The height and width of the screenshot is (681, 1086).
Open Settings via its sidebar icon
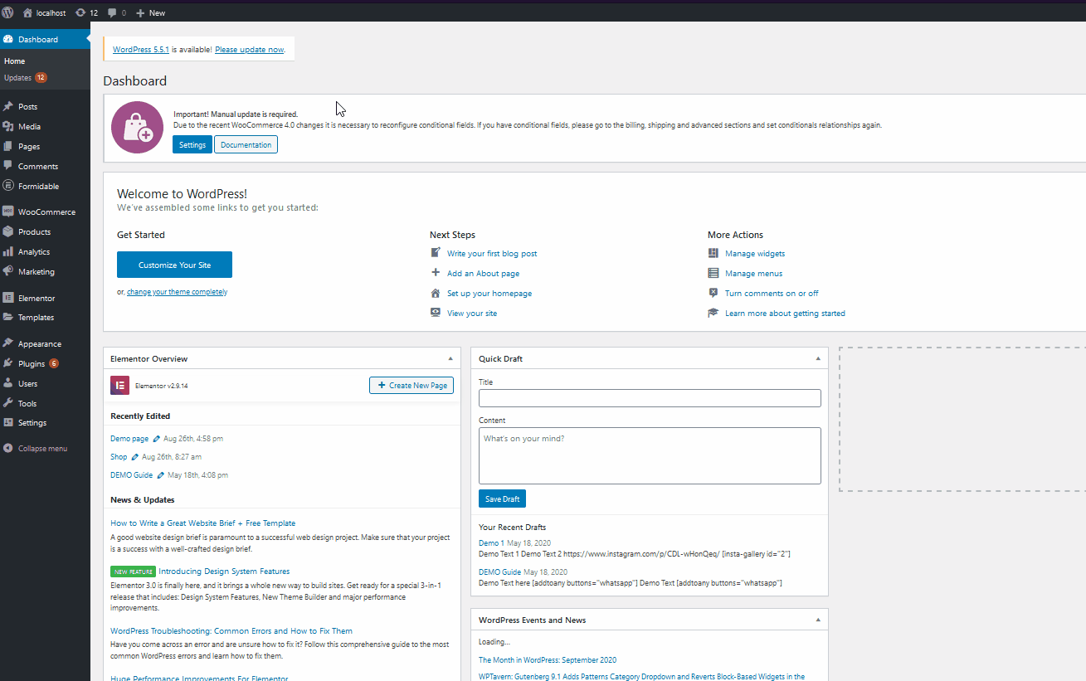tap(8, 422)
